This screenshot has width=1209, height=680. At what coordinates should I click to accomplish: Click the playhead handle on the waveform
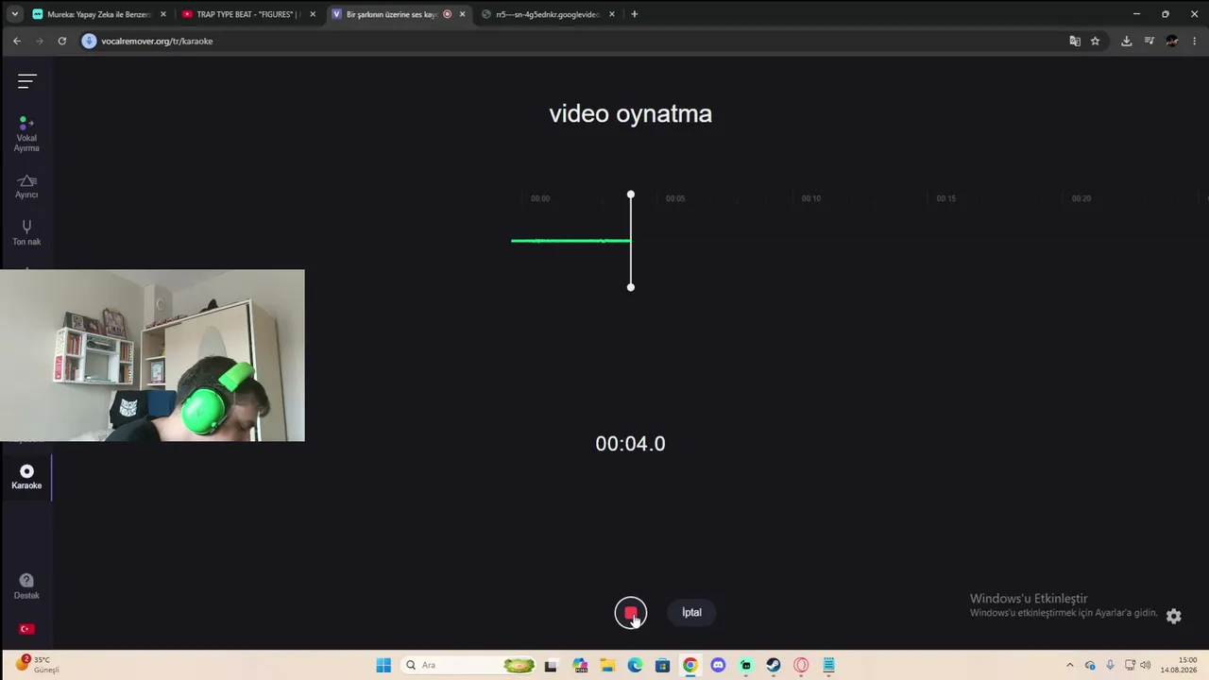[x=631, y=195]
